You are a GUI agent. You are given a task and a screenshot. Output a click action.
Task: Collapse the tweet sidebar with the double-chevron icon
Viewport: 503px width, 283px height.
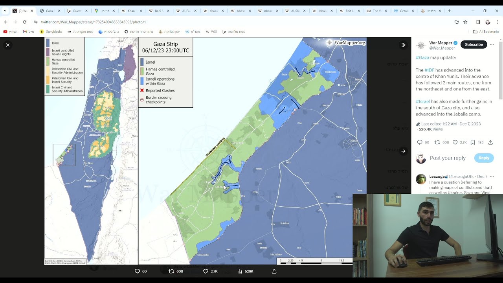click(403, 45)
